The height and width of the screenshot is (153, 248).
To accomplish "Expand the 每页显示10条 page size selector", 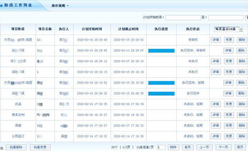I will 228,29.
